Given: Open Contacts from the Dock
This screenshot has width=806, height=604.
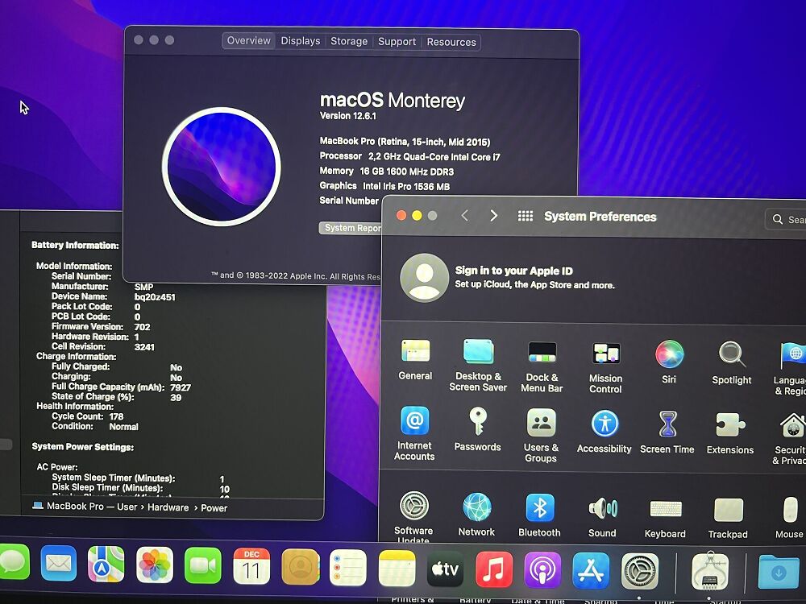Looking at the screenshot, I should pos(300,567).
